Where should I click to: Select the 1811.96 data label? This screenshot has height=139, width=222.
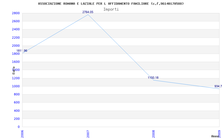pos(22,51)
